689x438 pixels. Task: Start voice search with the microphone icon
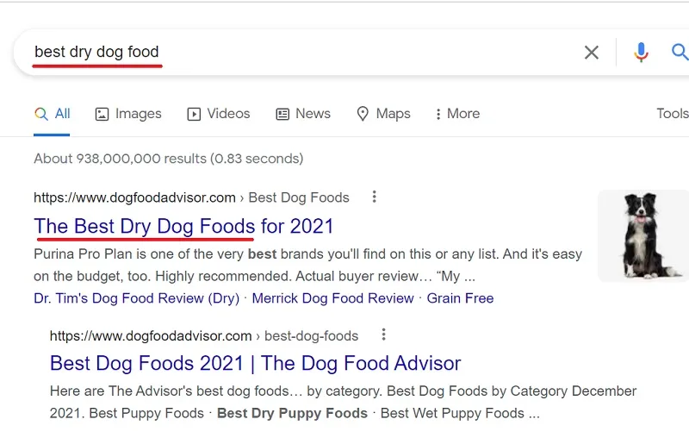[641, 53]
